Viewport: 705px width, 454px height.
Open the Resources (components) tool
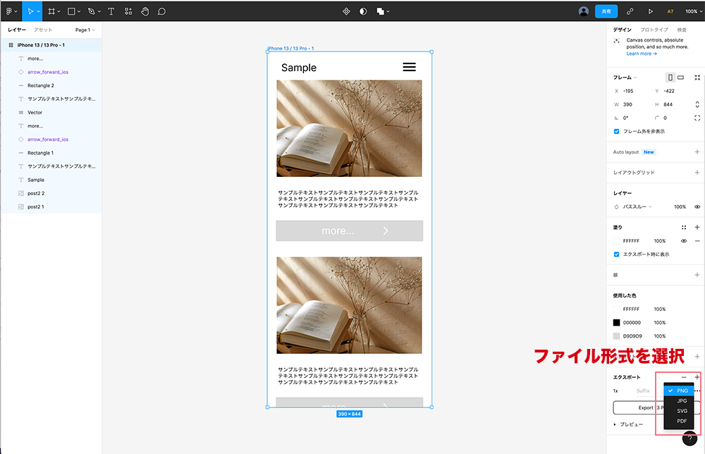128,11
